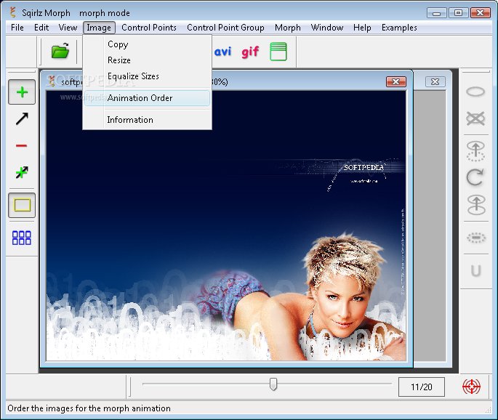498x420 pixels.
Task: Choose Animation Order menu entry
Action: pos(147,98)
